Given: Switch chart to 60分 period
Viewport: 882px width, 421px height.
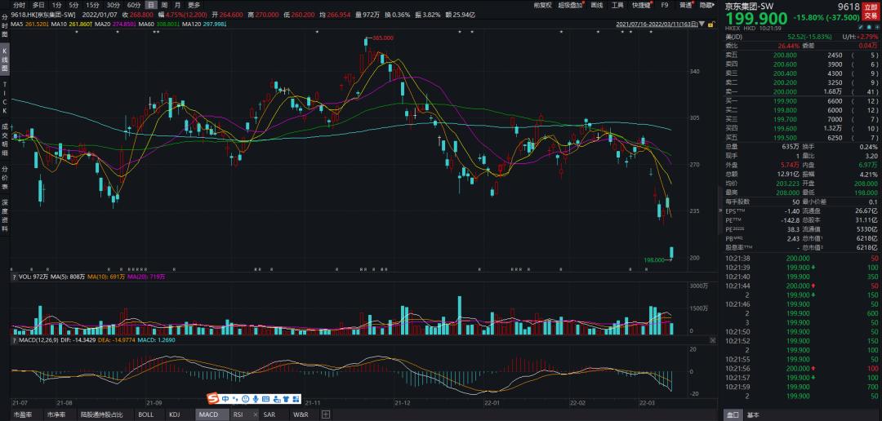Looking at the screenshot, I should [134, 5].
